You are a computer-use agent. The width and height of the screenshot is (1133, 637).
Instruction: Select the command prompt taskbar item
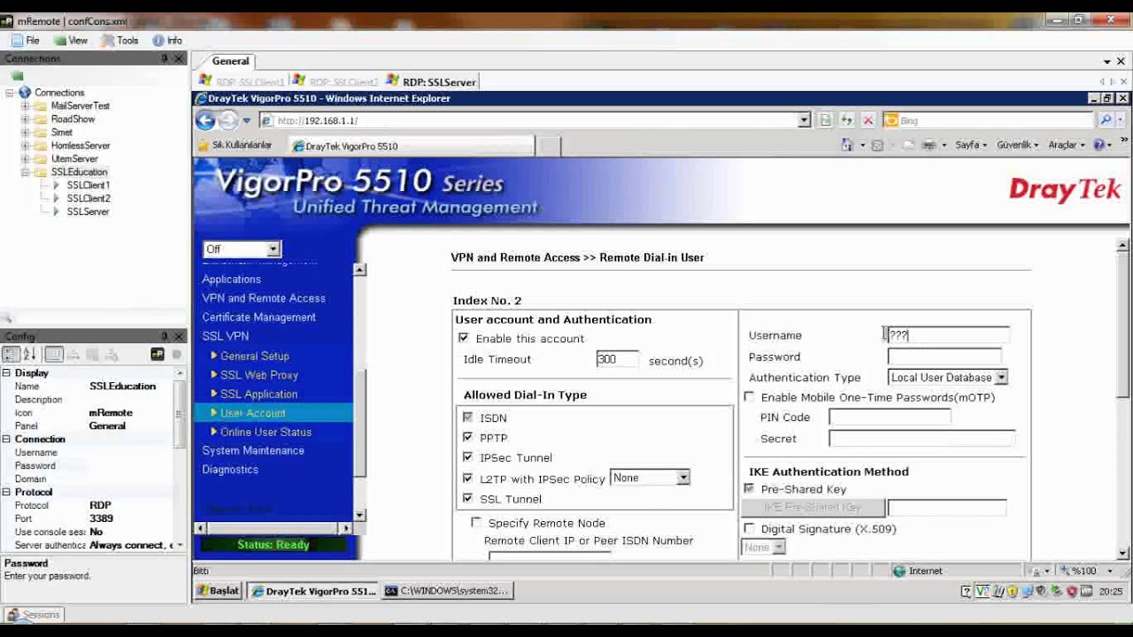point(447,591)
